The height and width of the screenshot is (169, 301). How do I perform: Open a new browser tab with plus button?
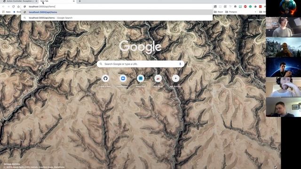point(79,1)
